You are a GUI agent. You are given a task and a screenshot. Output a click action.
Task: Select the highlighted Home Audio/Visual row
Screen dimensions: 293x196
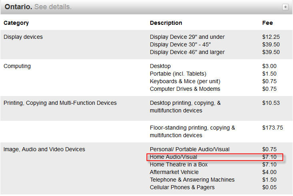215,157
